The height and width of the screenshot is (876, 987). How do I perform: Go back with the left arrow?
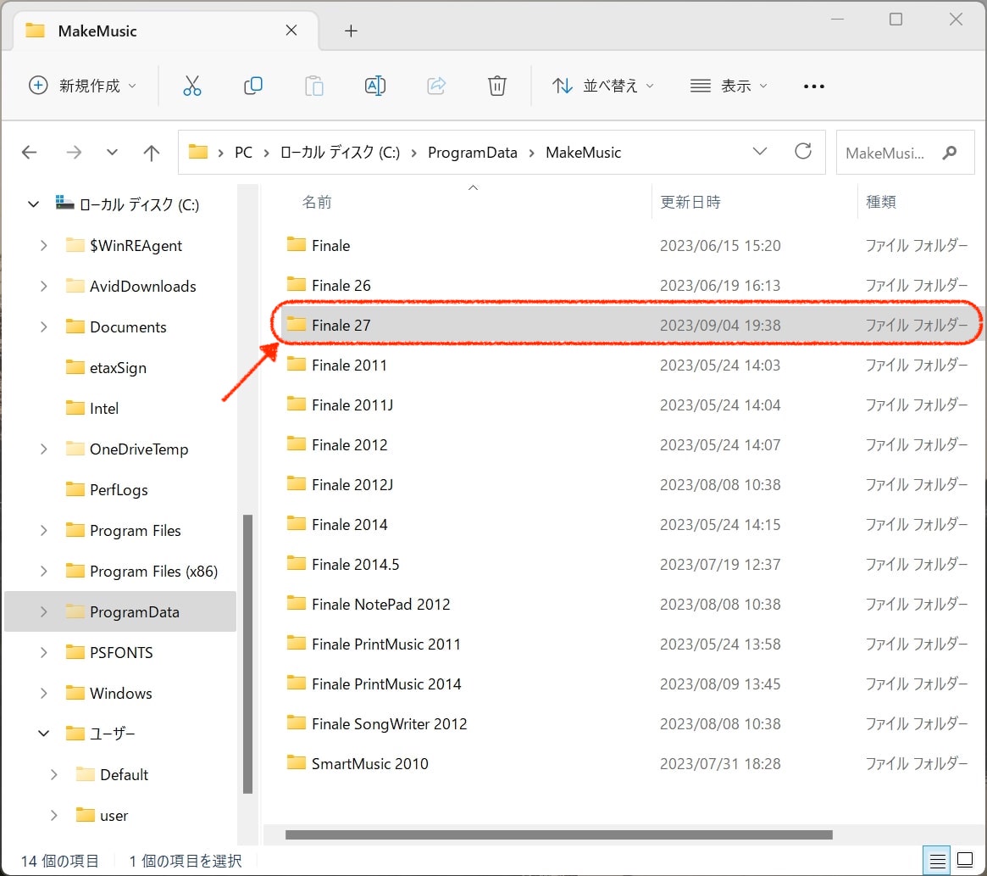click(29, 153)
